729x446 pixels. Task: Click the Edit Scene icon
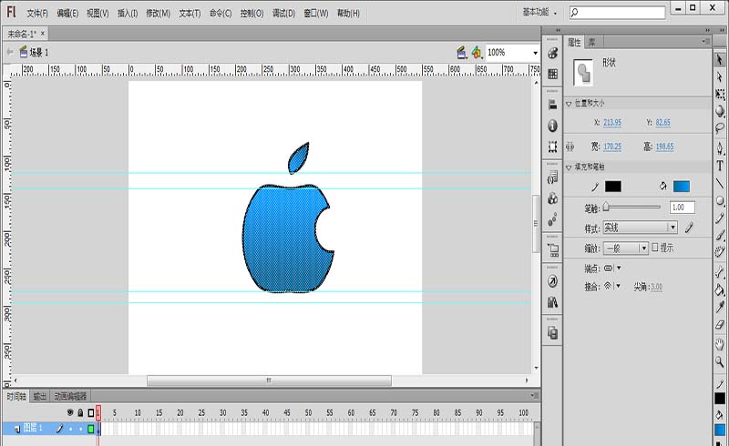461,53
